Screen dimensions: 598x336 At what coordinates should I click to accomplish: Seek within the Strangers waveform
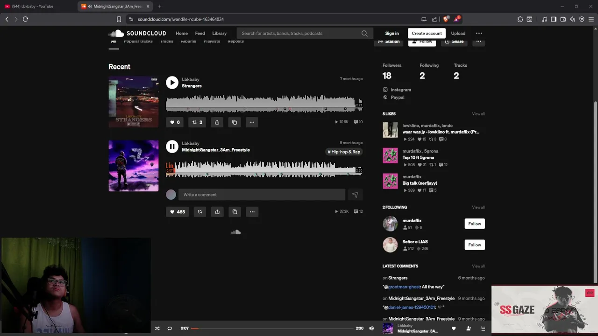click(x=264, y=104)
